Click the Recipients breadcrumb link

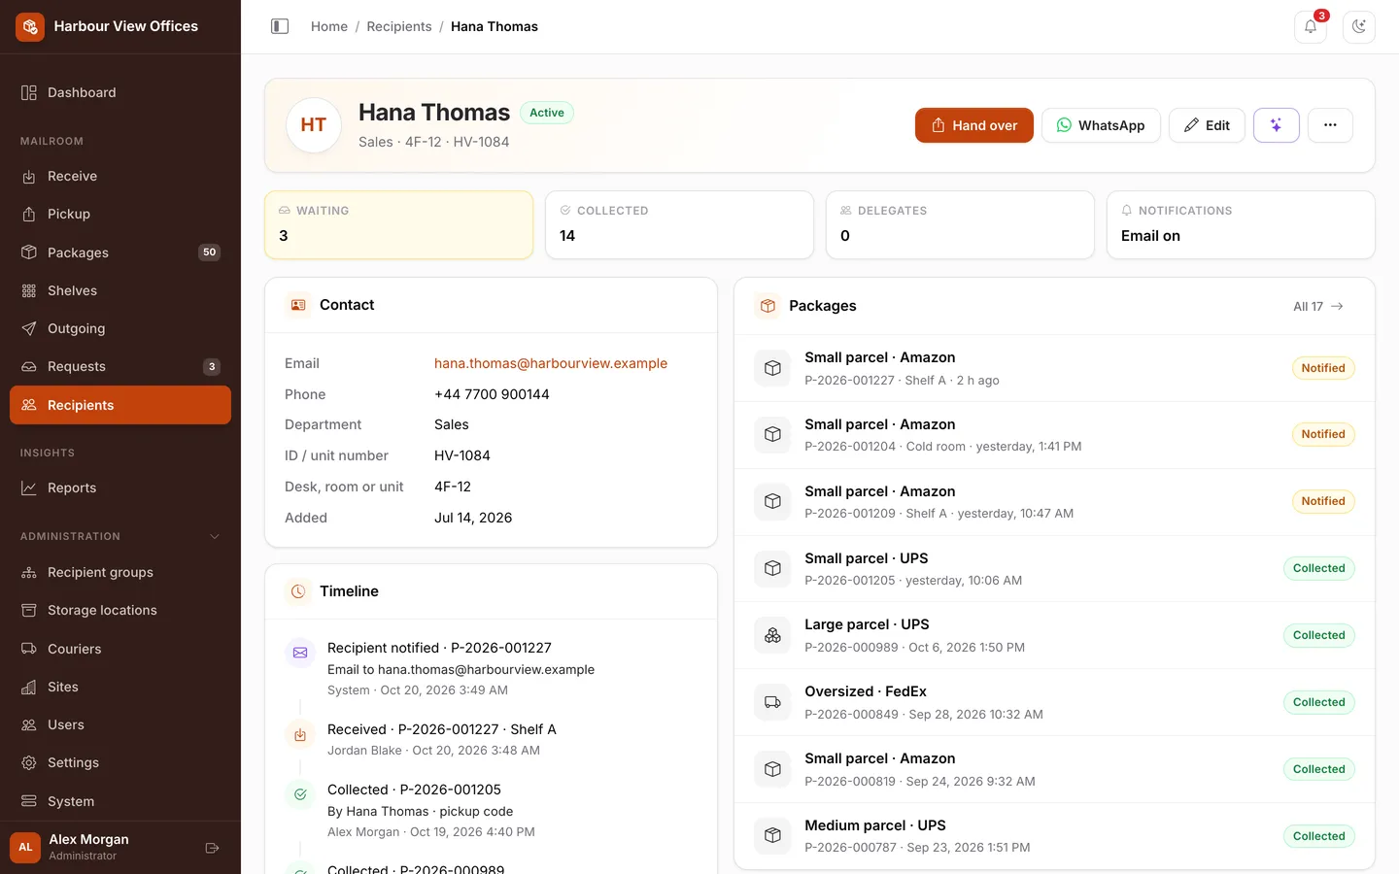tap(399, 26)
